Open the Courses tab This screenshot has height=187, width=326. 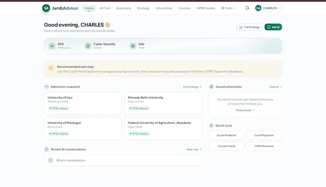pos(184,8)
